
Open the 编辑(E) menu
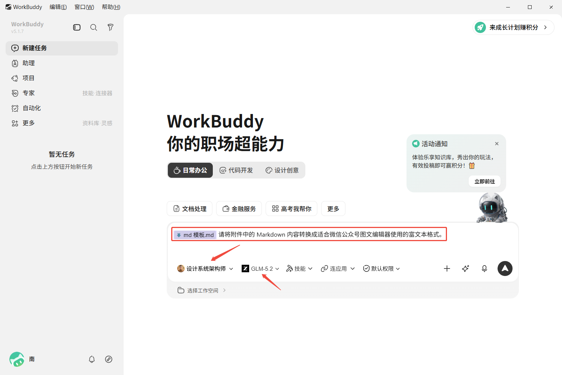click(58, 7)
